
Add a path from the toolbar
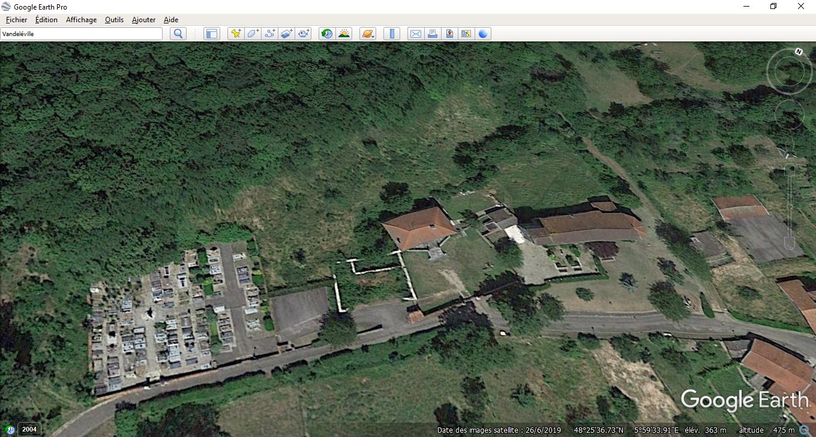tap(270, 34)
